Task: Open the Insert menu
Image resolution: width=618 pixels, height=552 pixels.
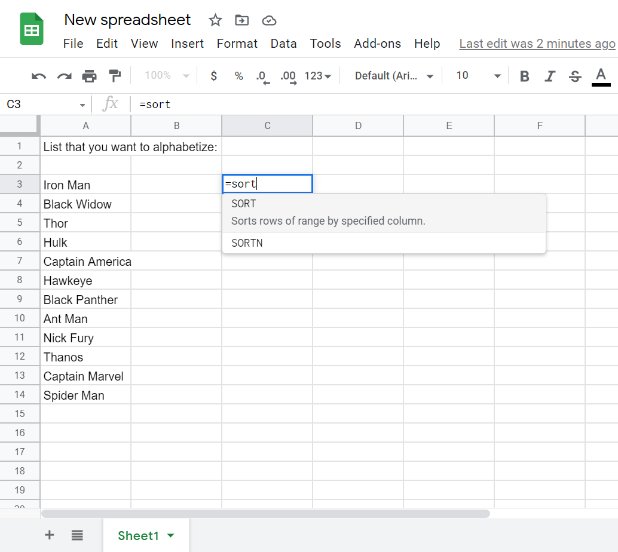Action: click(x=187, y=44)
